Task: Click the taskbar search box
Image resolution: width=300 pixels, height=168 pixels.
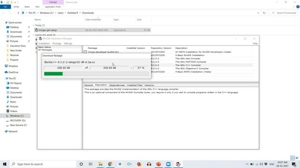Action: click(43, 164)
